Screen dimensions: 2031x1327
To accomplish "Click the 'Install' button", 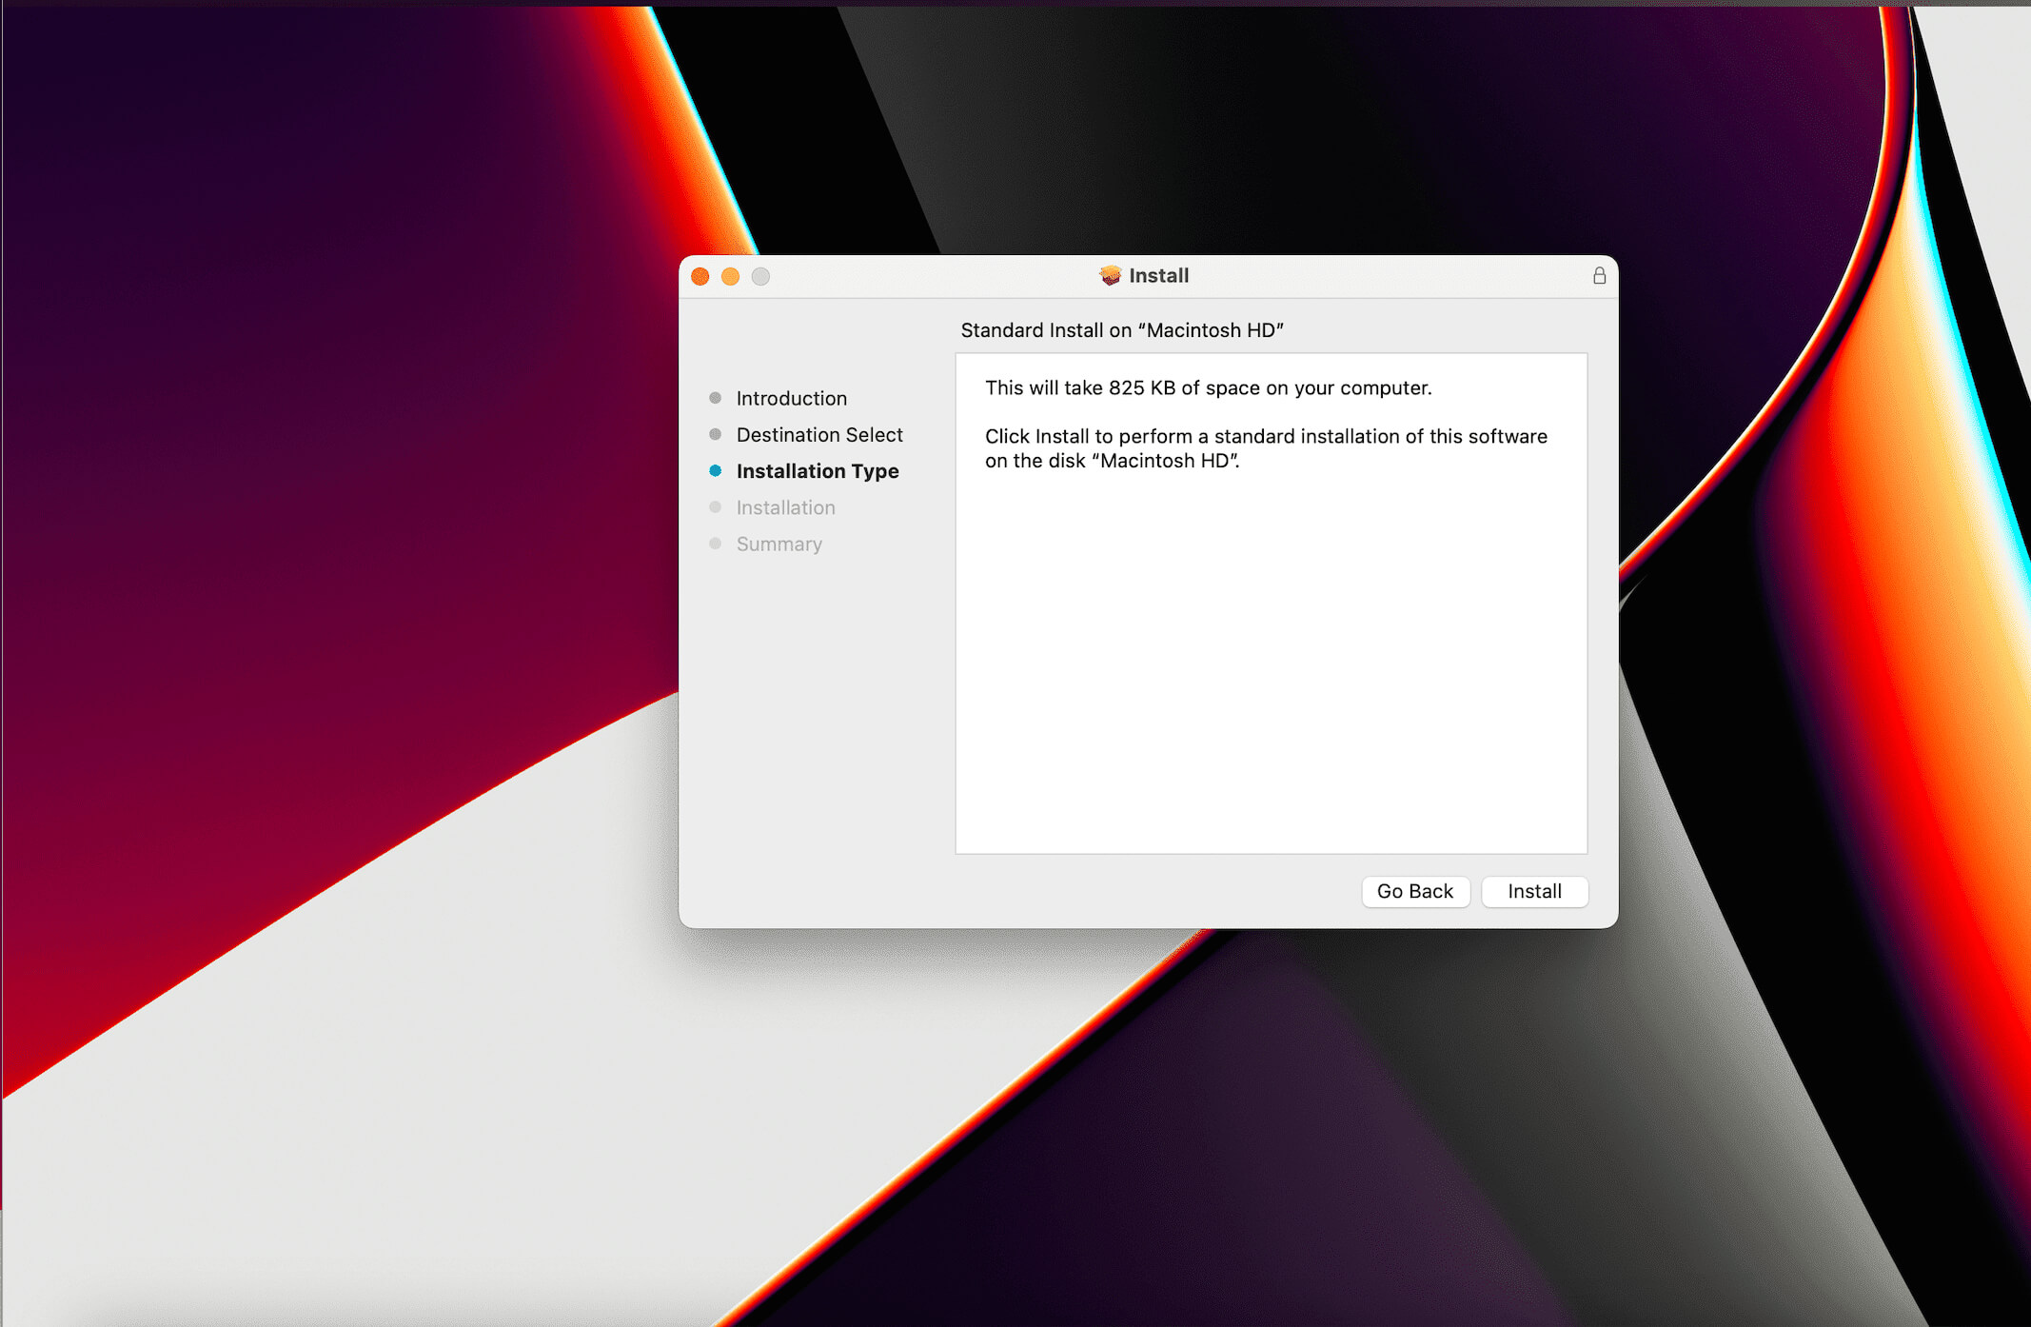I will (1534, 891).
